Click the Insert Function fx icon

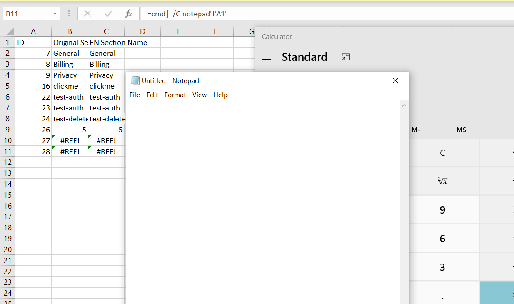[128, 14]
